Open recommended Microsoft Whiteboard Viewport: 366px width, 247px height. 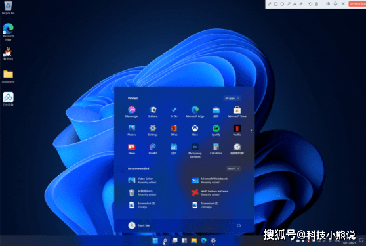pos(209,181)
